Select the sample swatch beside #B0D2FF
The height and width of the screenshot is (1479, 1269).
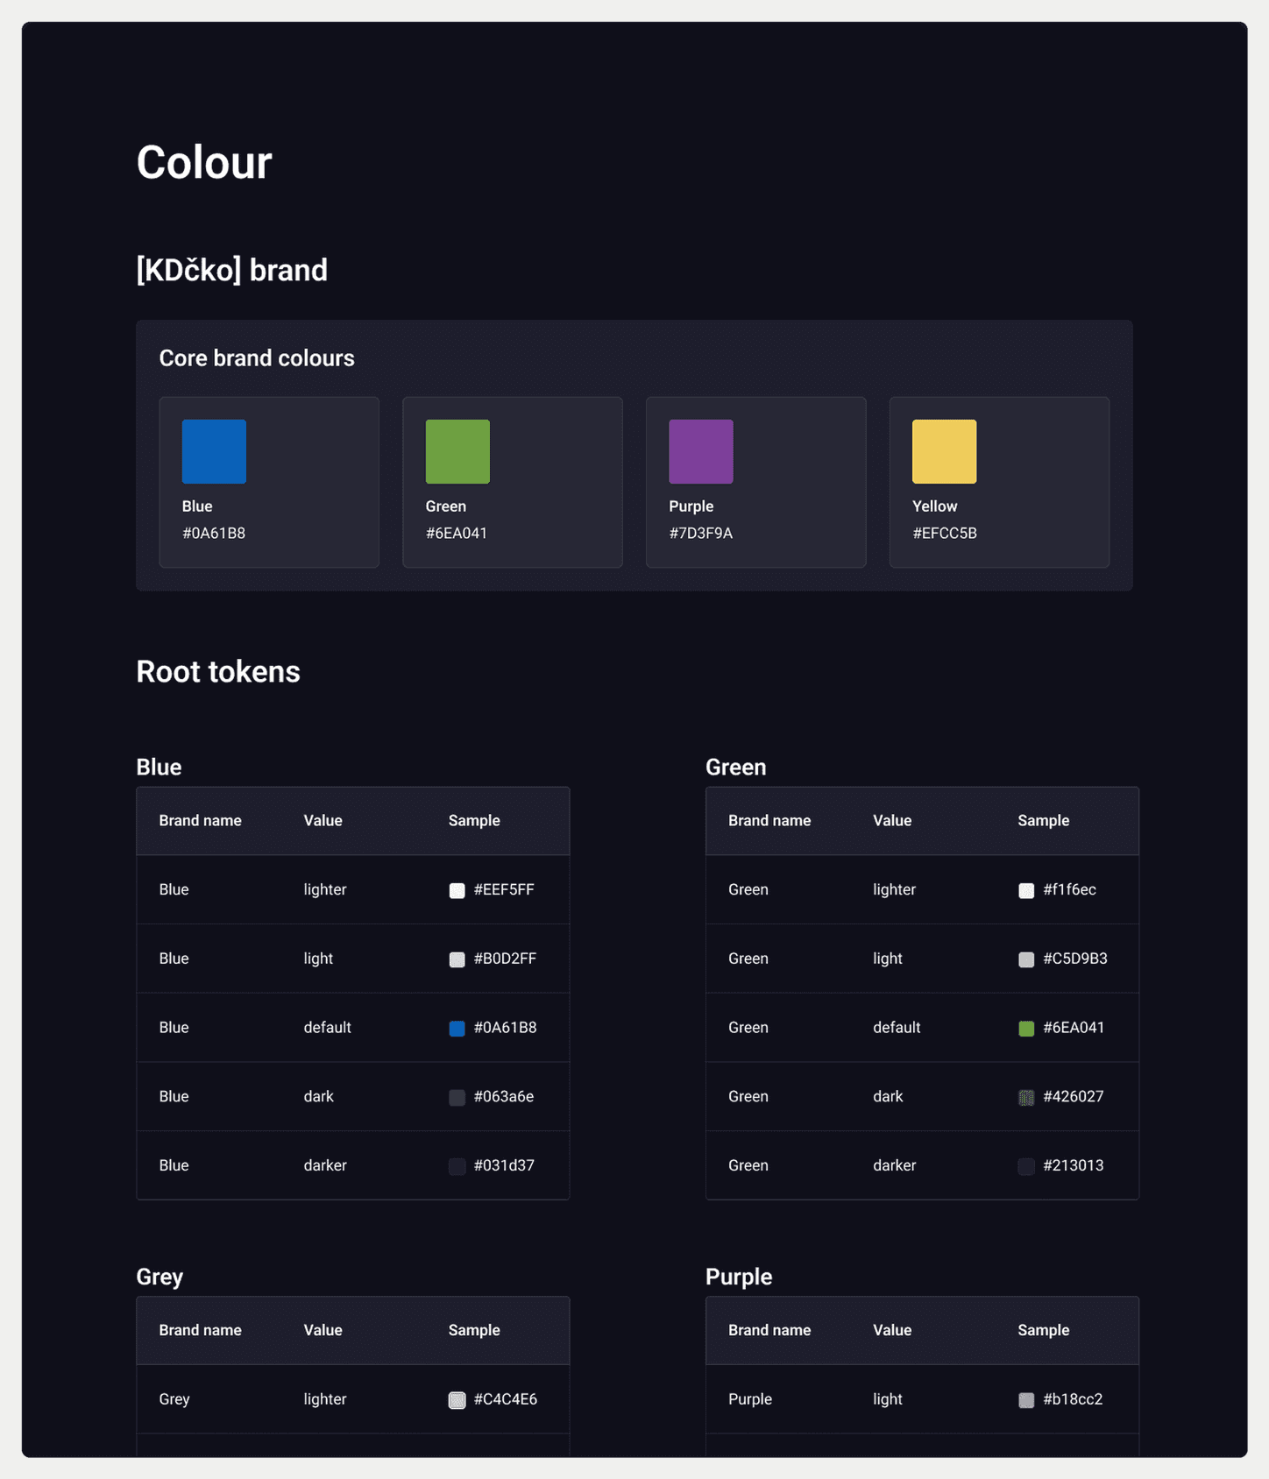point(457,959)
